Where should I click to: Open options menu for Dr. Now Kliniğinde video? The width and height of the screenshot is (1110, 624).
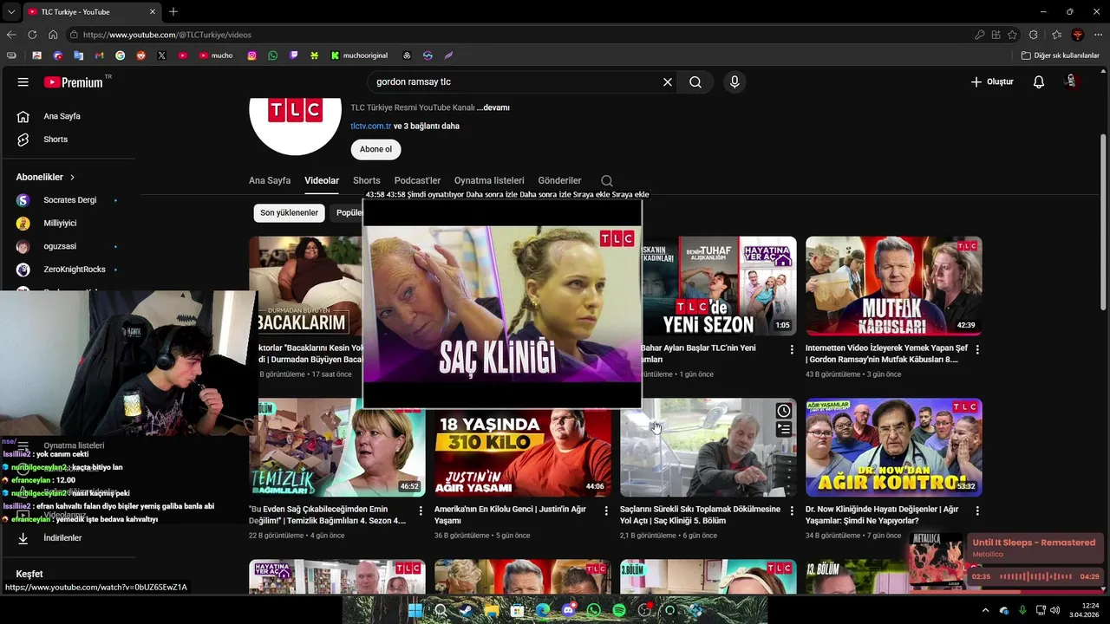tap(977, 511)
